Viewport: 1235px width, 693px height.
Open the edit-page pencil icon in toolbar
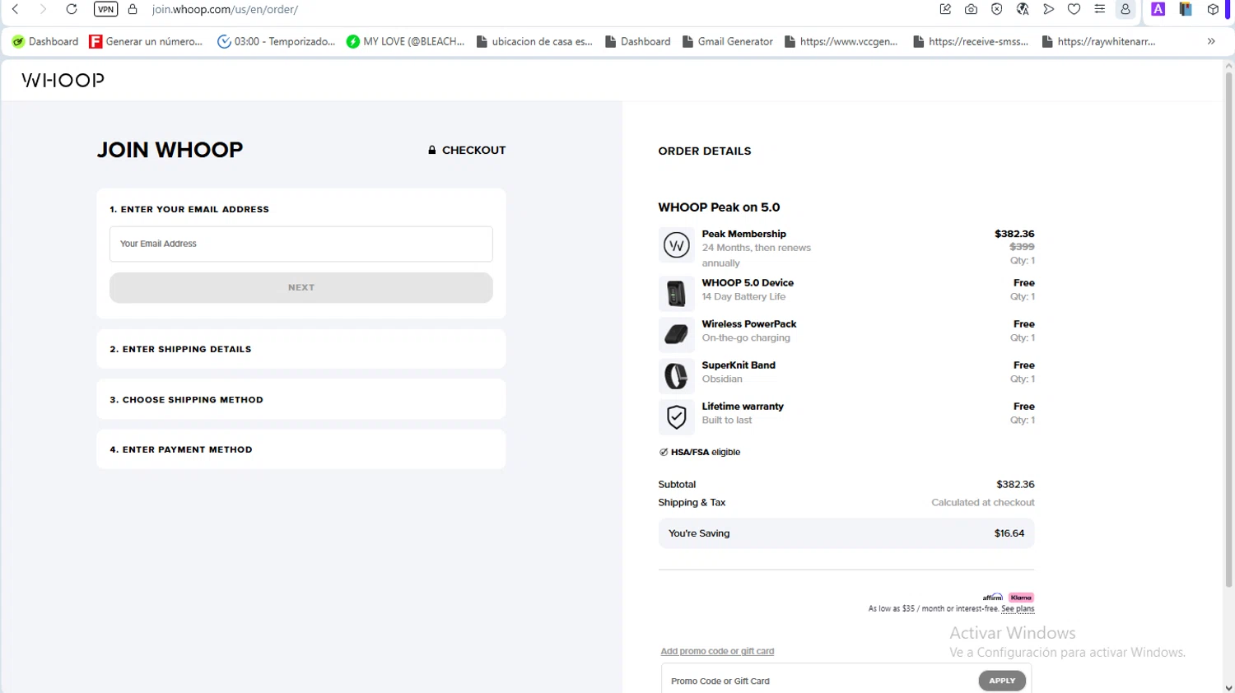click(x=945, y=10)
